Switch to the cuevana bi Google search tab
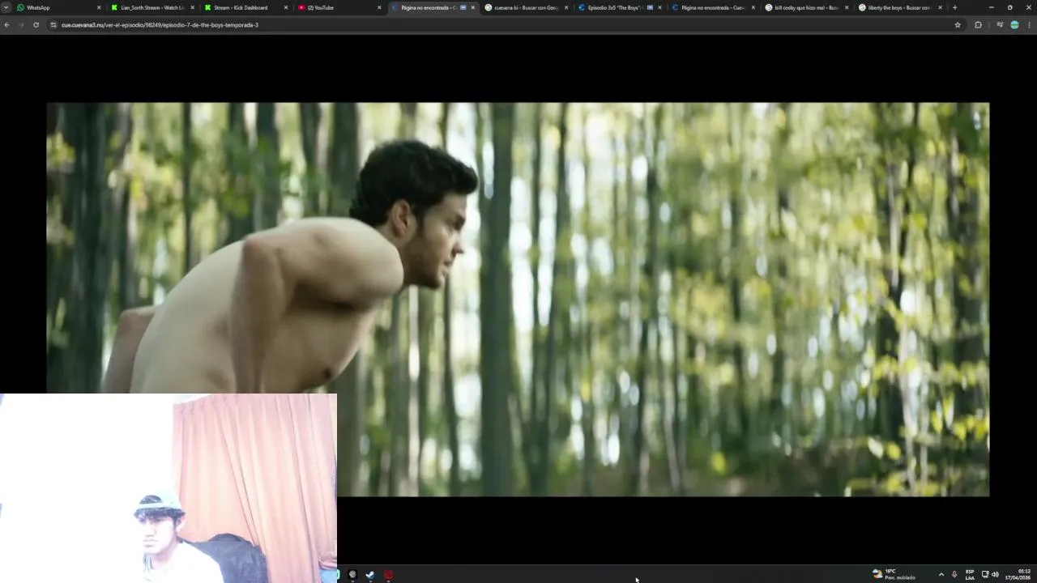Screen dimensions: 1037x583 click(525, 7)
